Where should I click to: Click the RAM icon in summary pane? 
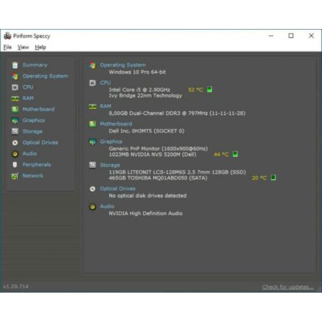click(x=93, y=106)
